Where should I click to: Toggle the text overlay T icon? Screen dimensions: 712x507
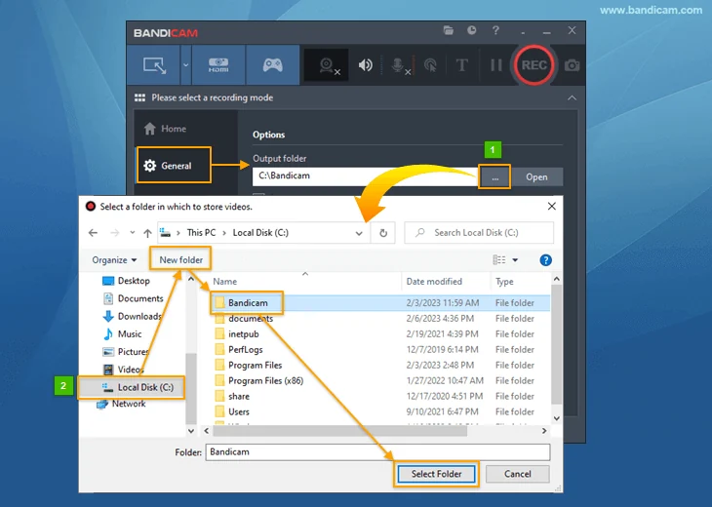[x=461, y=65]
